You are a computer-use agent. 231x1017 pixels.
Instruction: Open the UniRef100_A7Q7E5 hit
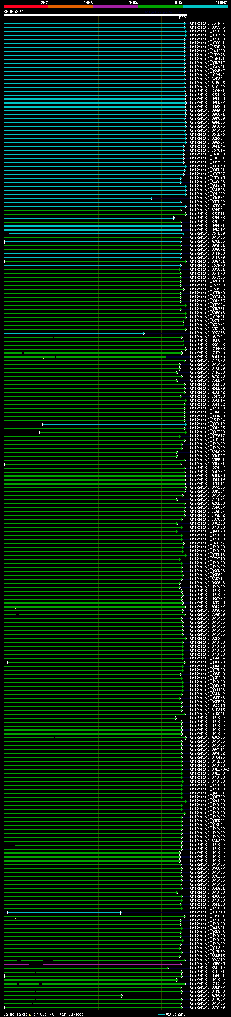point(207,35)
